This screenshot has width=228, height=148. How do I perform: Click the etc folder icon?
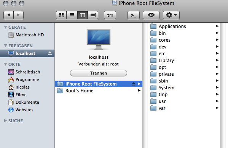pyautogui.click(x=153, y=53)
